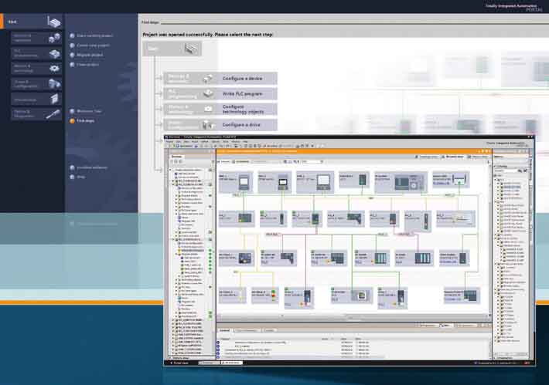Click hardware catalog search field

[506, 171]
